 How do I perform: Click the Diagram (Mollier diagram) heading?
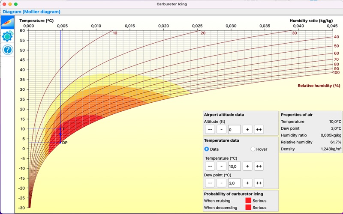click(31, 12)
